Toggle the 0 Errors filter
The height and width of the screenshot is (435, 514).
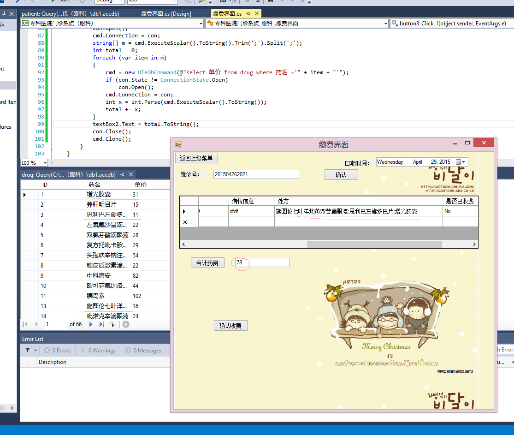pyautogui.click(x=57, y=351)
